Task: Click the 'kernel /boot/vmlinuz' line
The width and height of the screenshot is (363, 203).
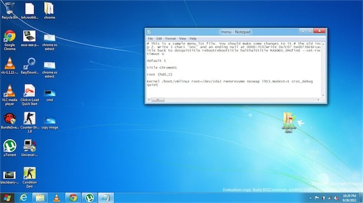Action: [230, 81]
